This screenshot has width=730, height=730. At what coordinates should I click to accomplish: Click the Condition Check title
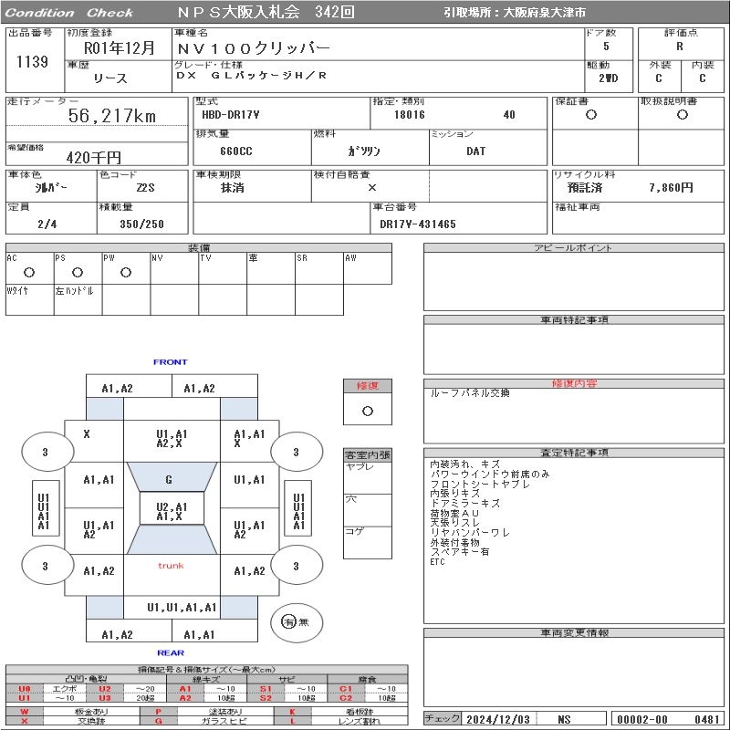point(69,13)
